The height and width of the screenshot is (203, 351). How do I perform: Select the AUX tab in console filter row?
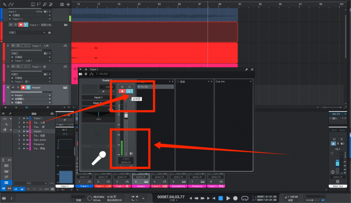[x=46, y=189]
